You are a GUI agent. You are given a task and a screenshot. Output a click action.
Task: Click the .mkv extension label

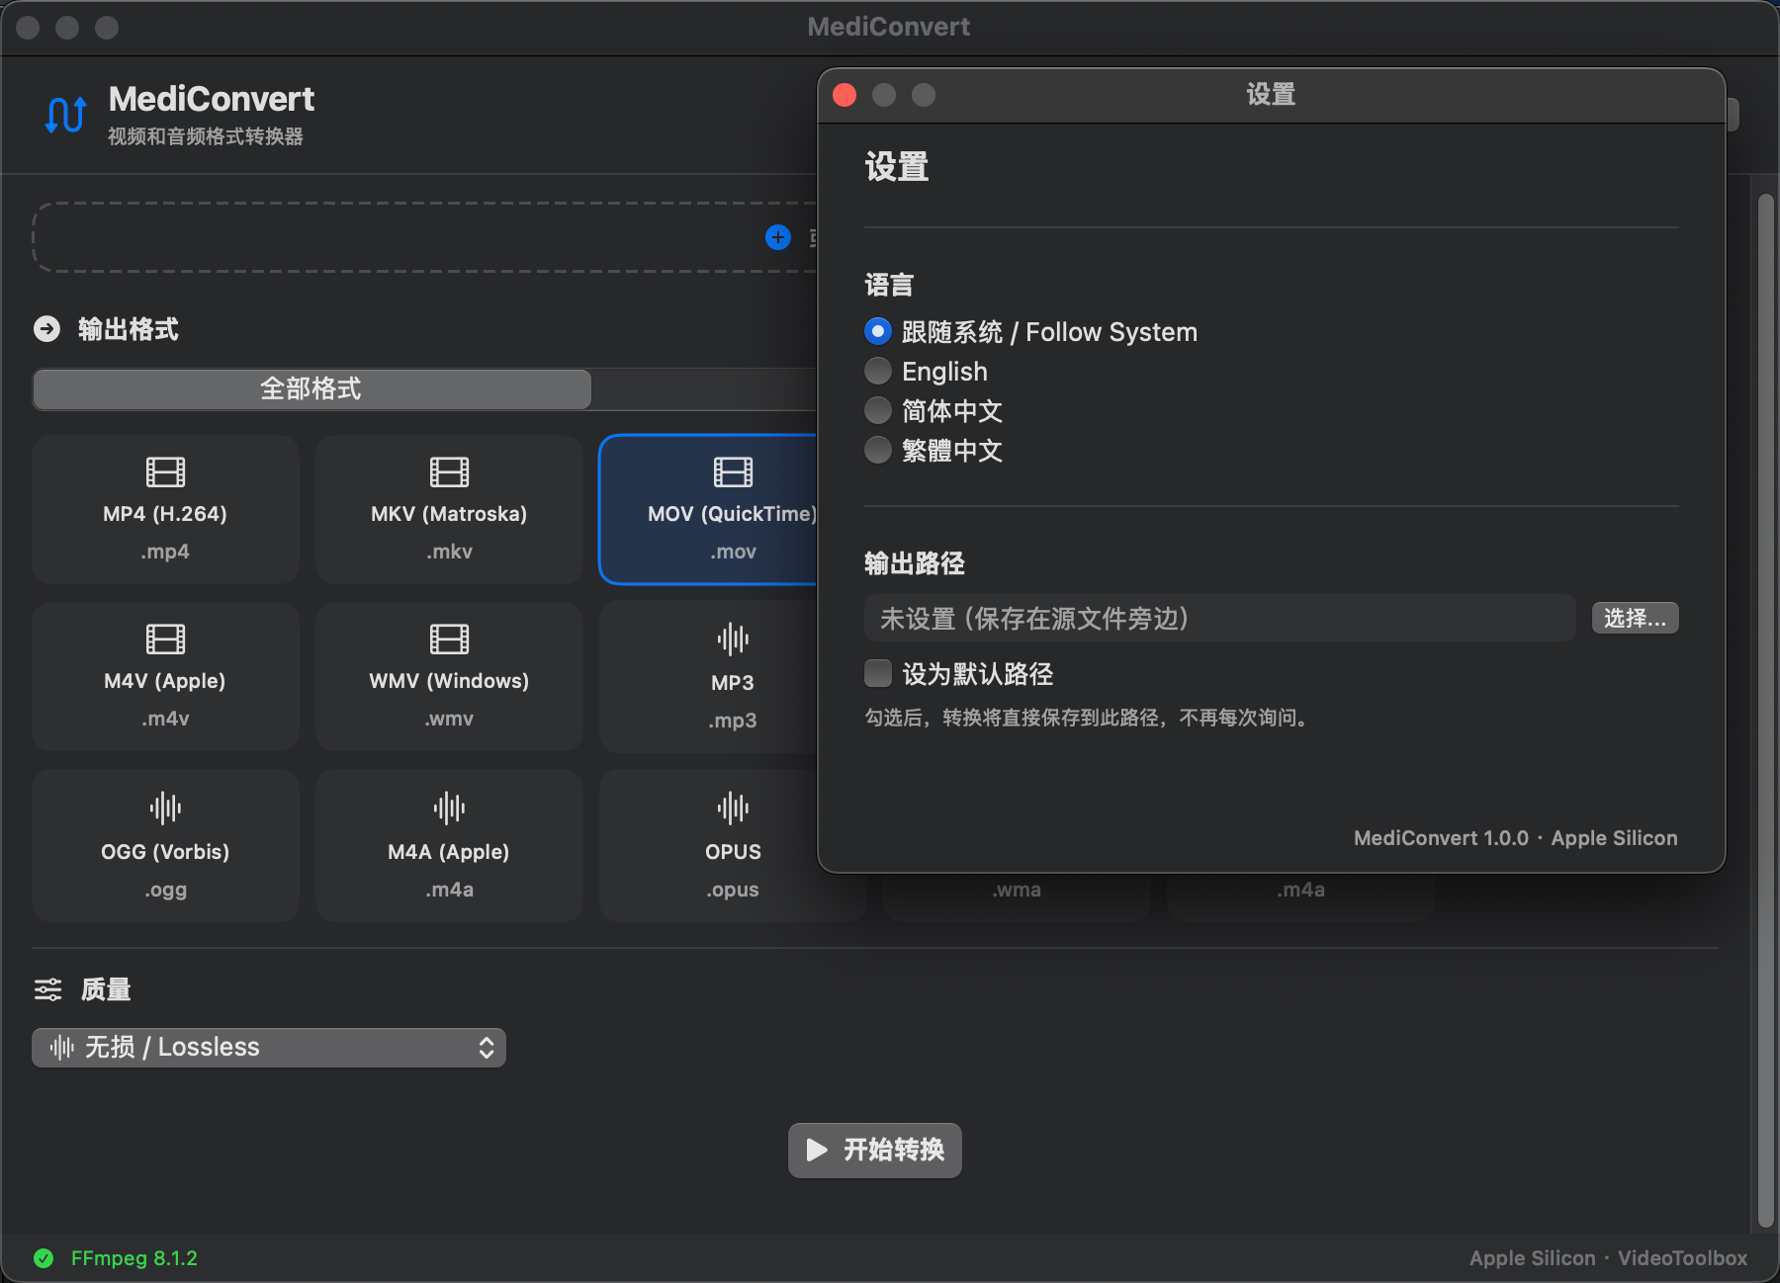pyautogui.click(x=449, y=552)
